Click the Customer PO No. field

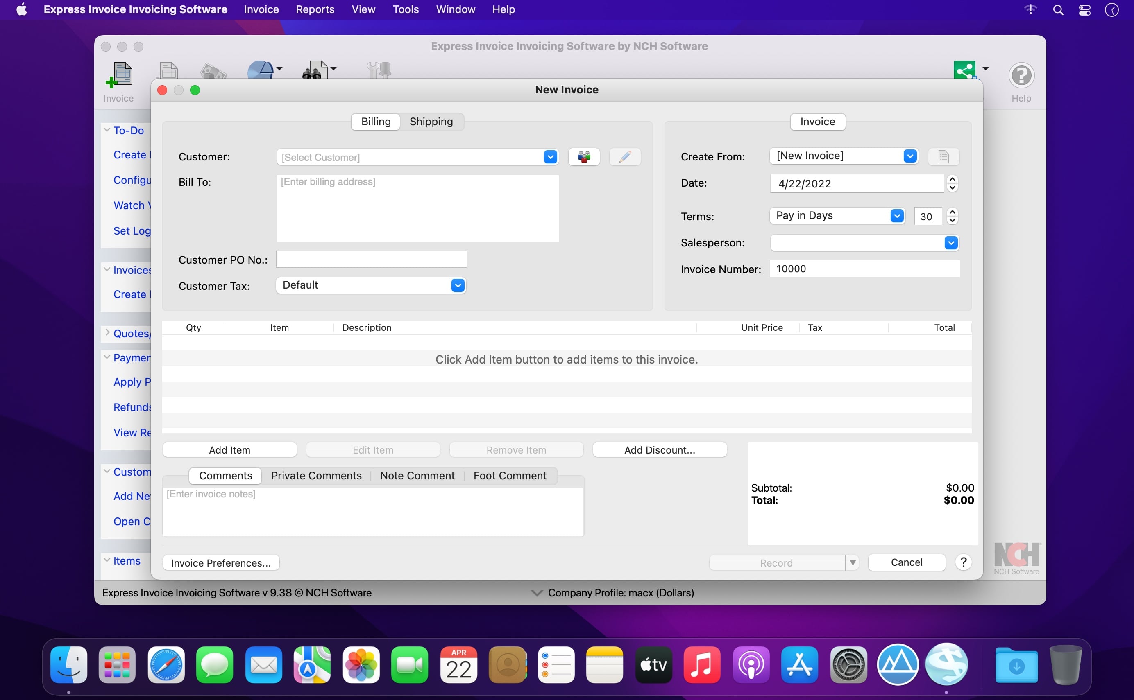point(371,259)
